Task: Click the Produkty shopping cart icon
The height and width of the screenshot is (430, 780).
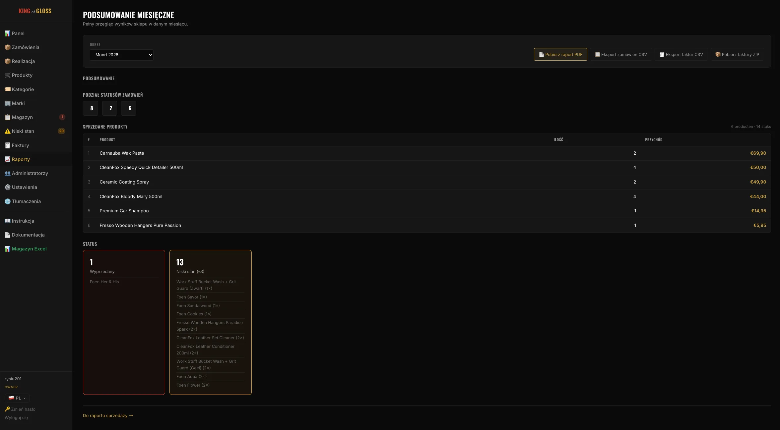Action: pyautogui.click(x=7, y=75)
